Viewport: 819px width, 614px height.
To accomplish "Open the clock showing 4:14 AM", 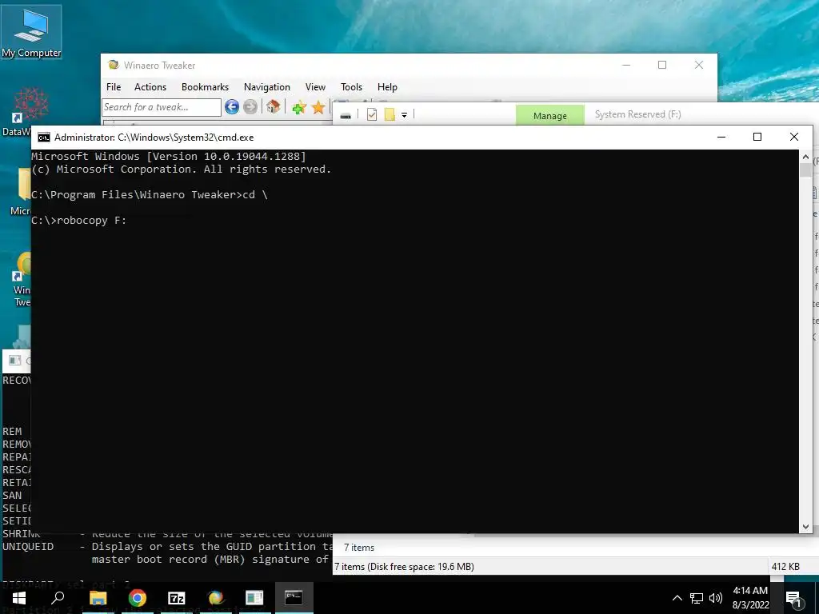I will 750,598.
